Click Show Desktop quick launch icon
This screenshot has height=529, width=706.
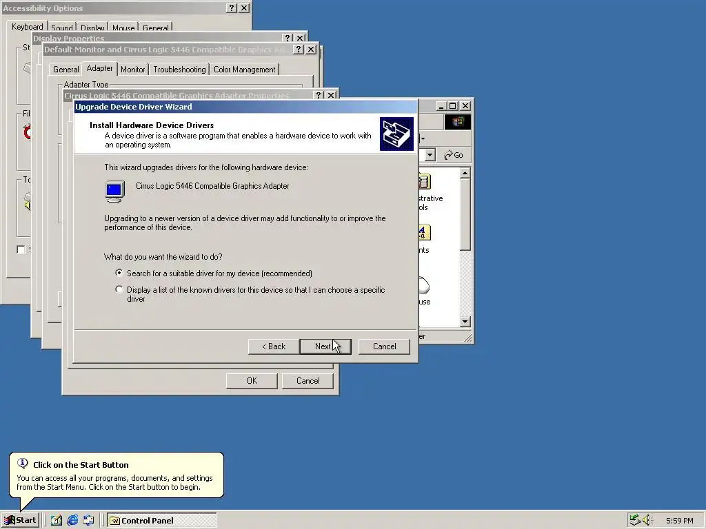coord(56,521)
